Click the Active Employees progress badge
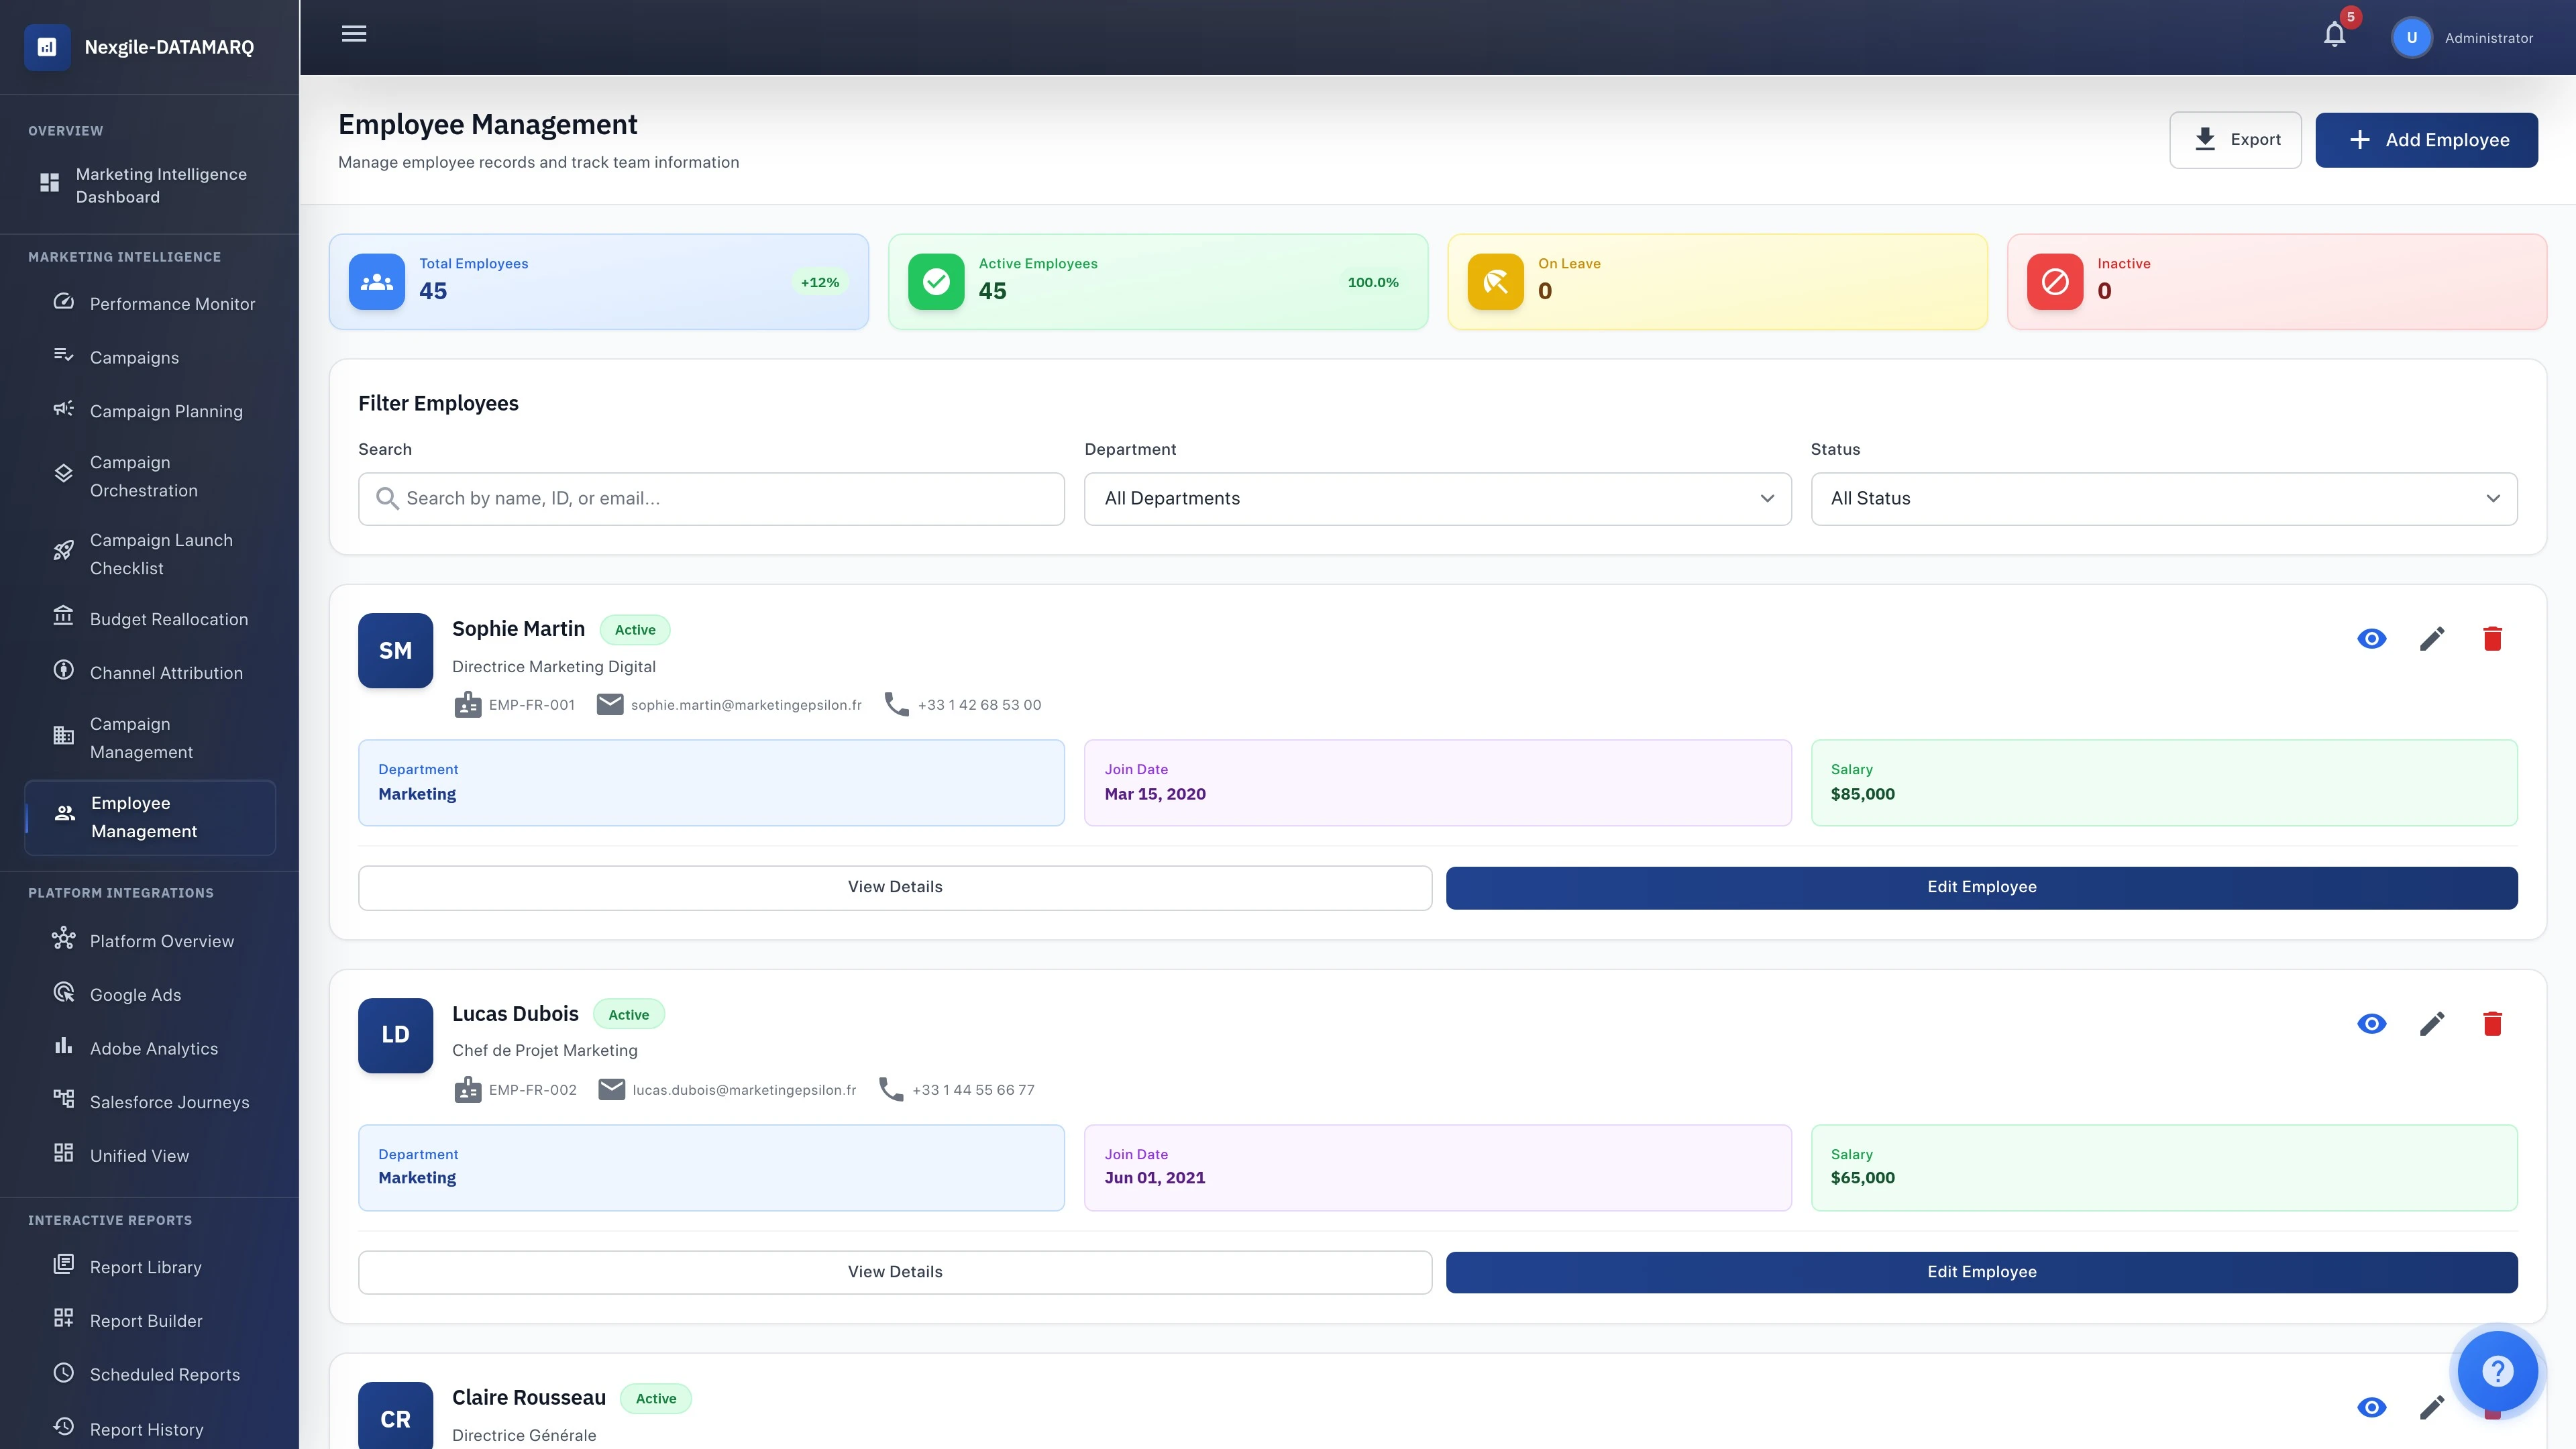The image size is (2576, 1449). (x=1373, y=281)
